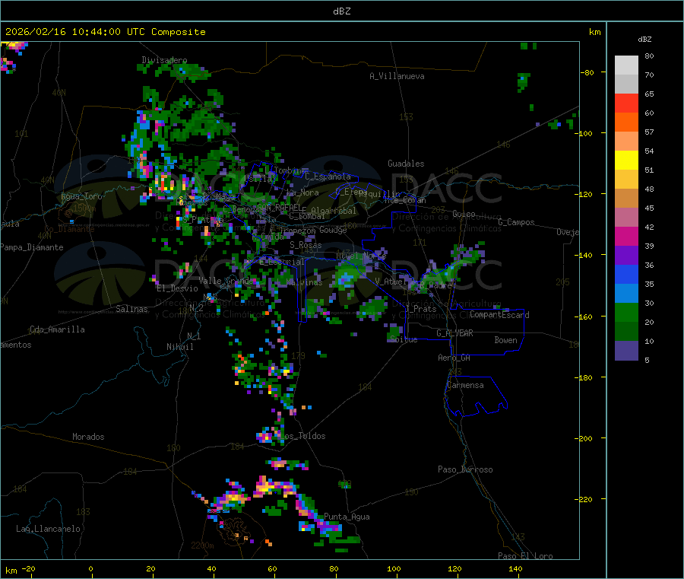The image size is (684, 579).
Task: Select the yellow 51–54 dBZ legend swatch
Action: 626,160
